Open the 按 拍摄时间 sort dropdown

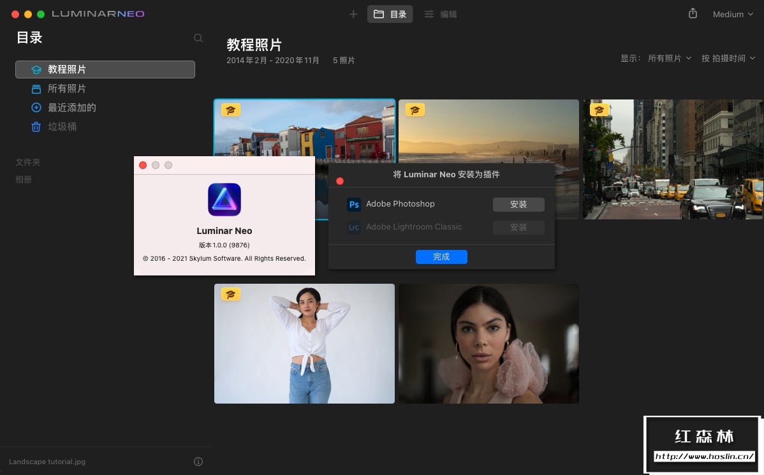[x=728, y=59]
